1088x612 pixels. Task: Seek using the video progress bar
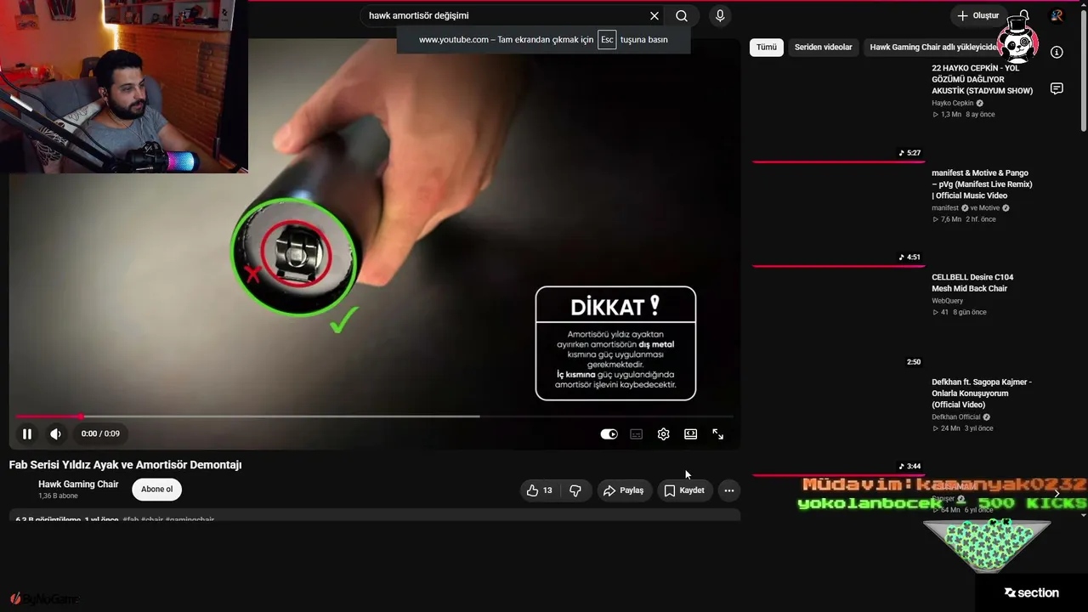pos(374,416)
